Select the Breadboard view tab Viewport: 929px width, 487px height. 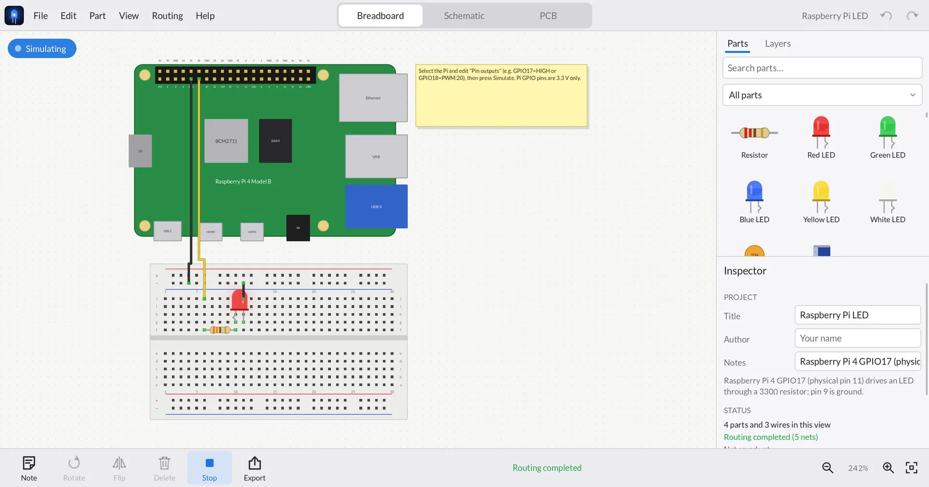[x=380, y=16]
